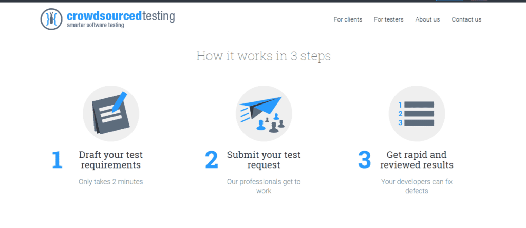
Task: Click the smarter software testing tagline
Action: point(95,25)
